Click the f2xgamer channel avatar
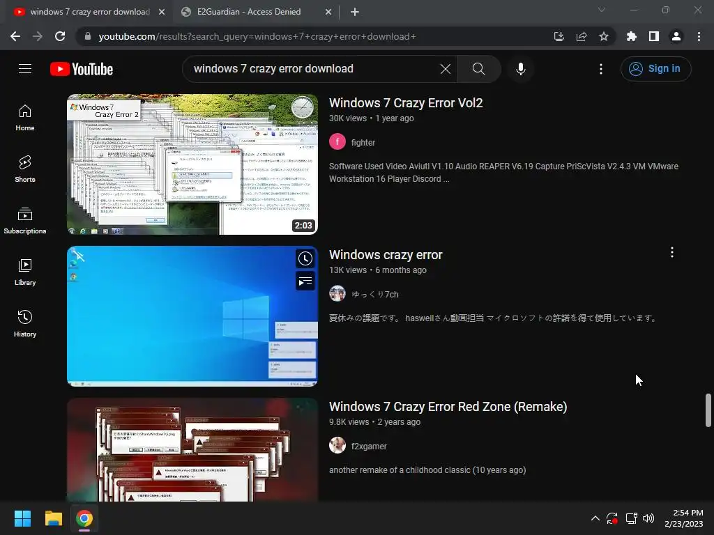 coord(337,445)
